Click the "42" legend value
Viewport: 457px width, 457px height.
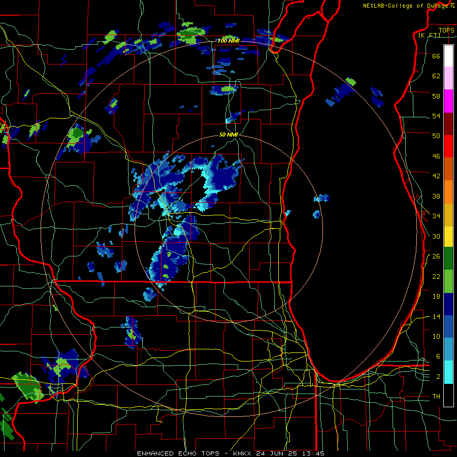(x=436, y=176)
